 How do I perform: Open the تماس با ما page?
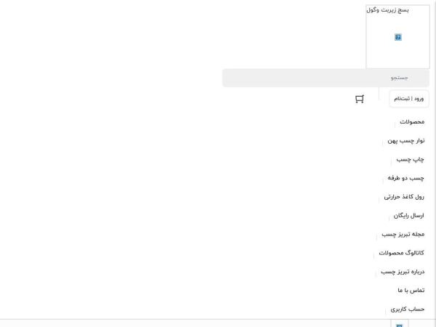pos(411,290)
